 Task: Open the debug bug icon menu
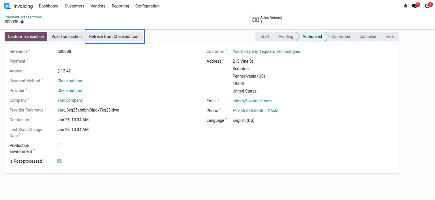406,6
